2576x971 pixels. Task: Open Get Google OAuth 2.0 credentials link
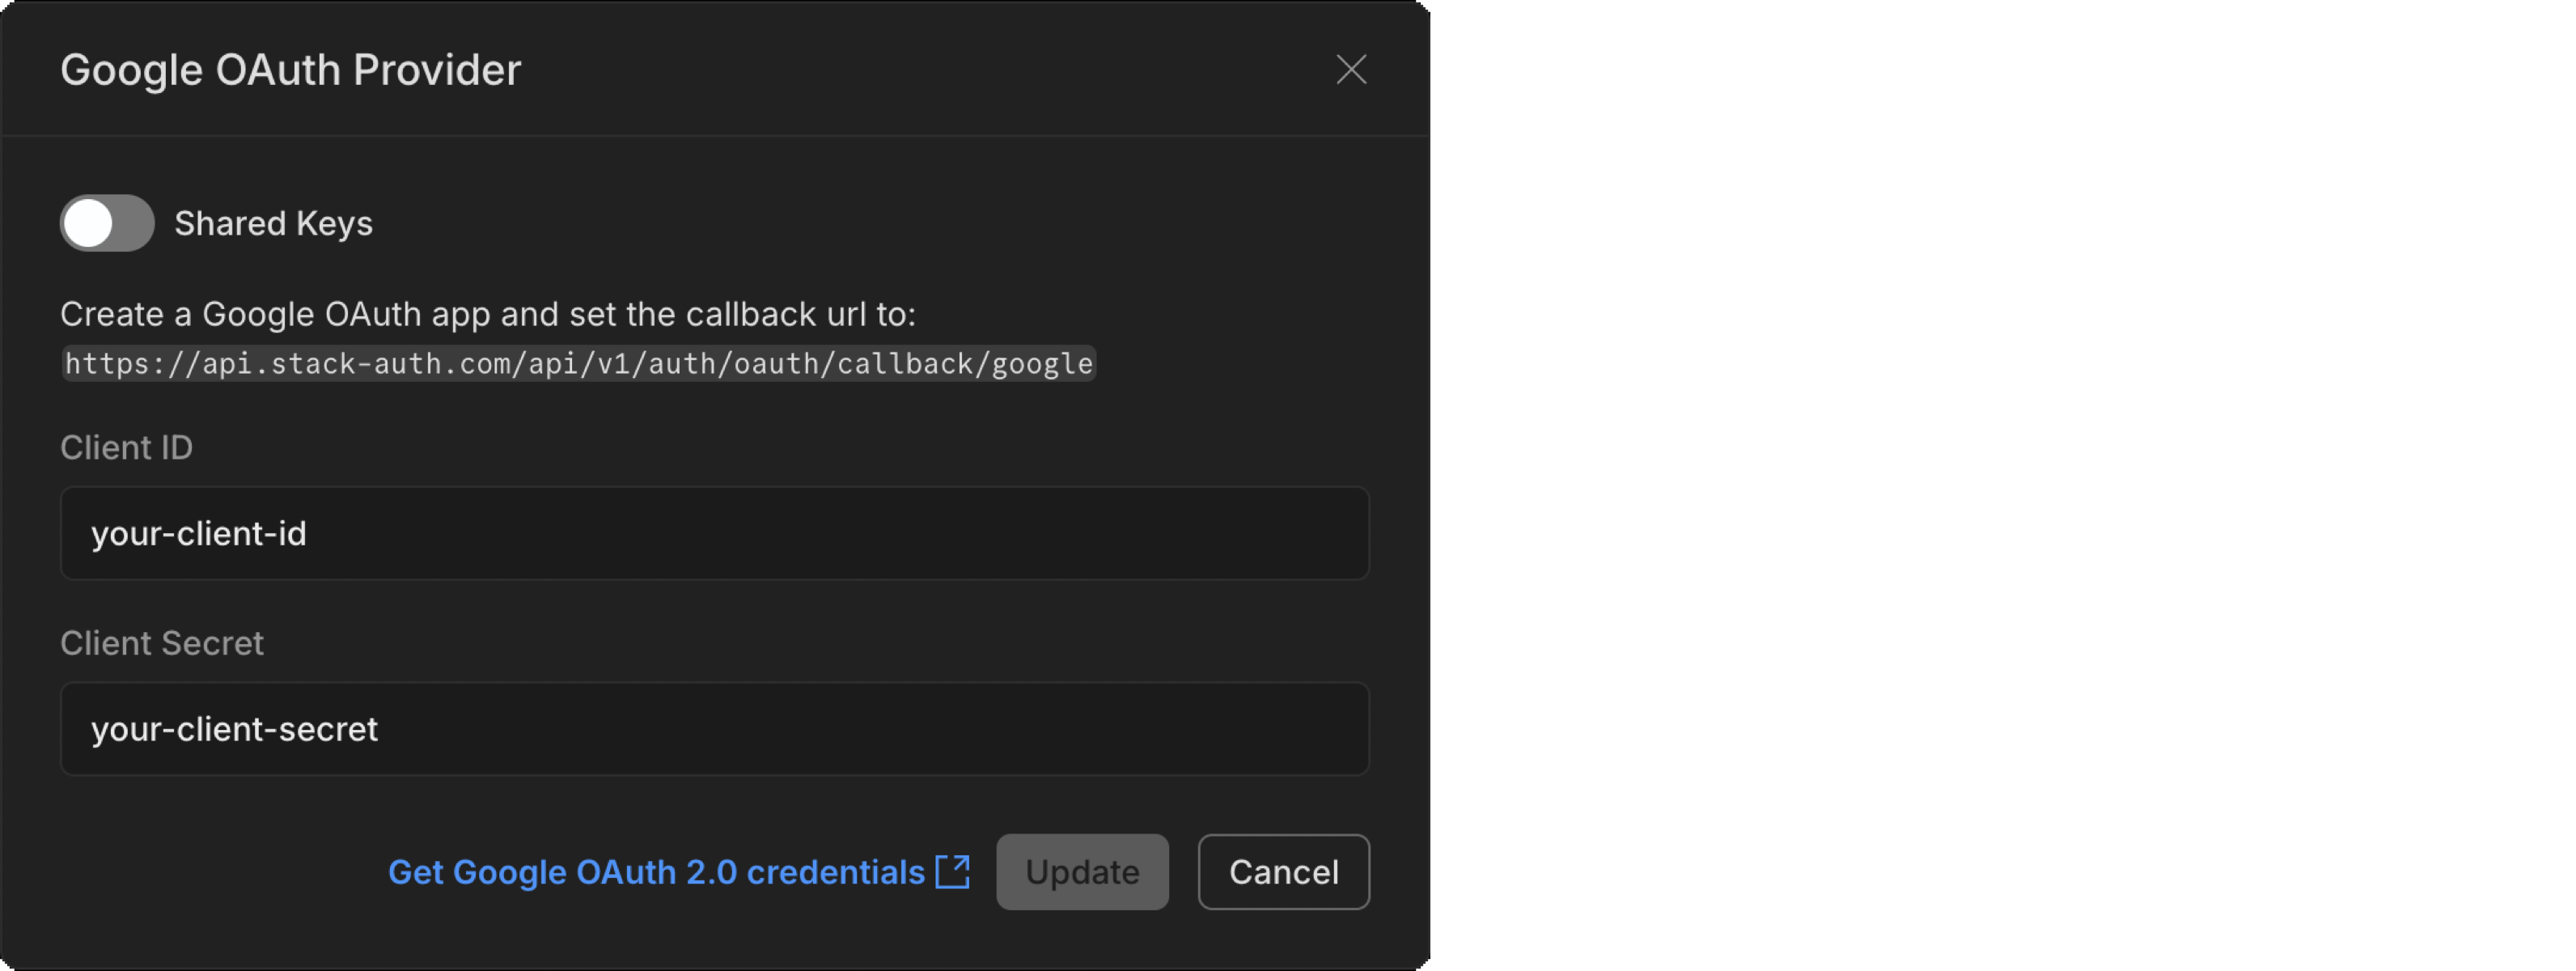pos(656,871)
